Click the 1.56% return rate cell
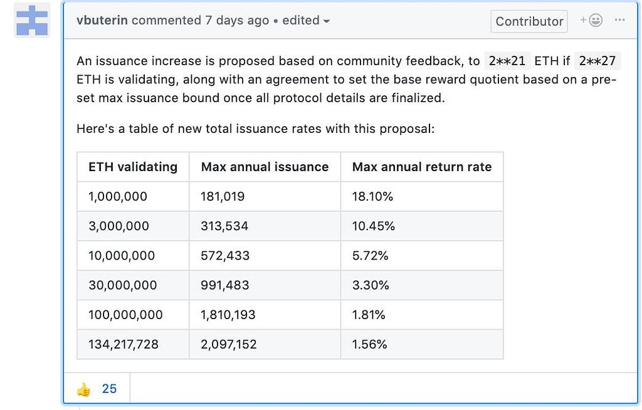This screenshot has width=642, height=410. click(369, 344)
